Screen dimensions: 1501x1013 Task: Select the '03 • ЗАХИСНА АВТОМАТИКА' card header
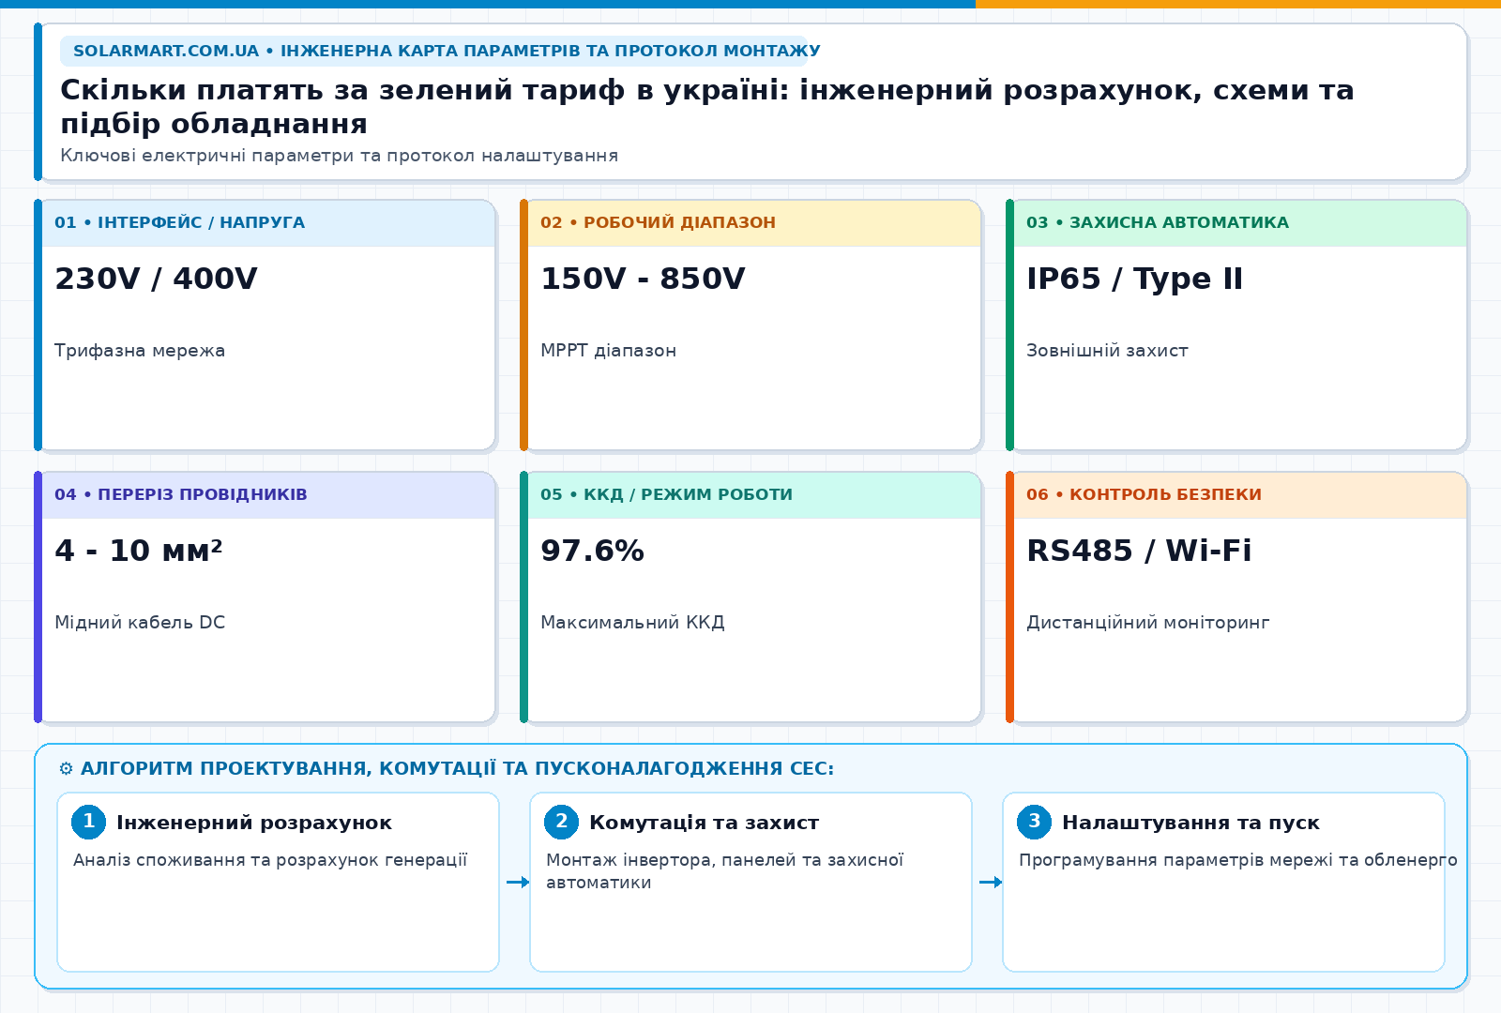coord(1240,223)
